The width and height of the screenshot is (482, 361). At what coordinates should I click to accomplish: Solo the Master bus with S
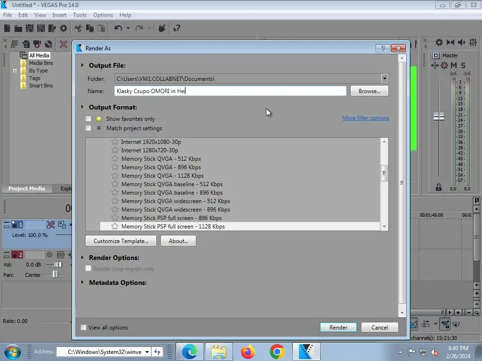point(463,65)
